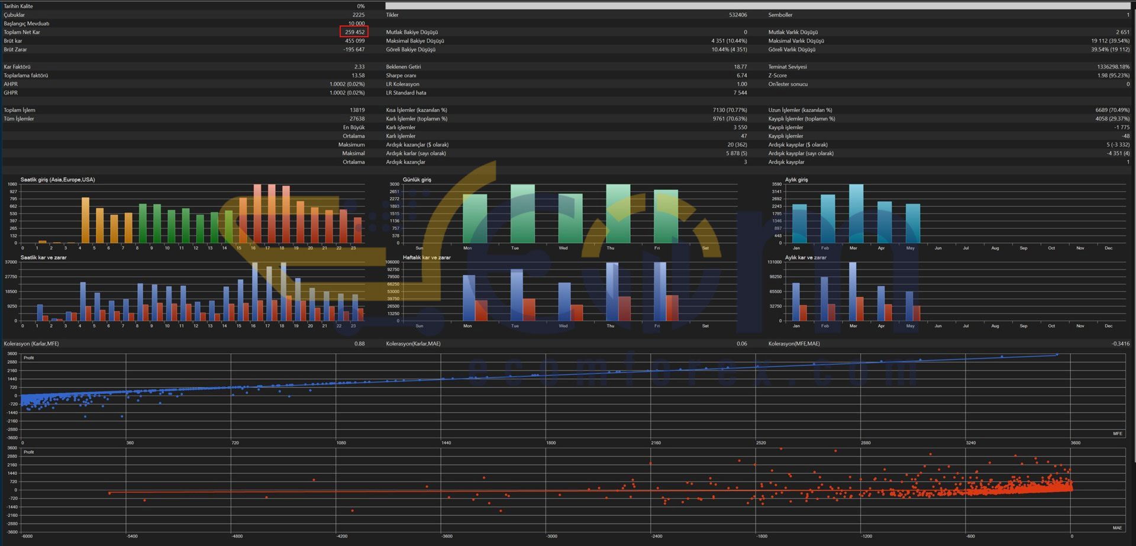Click the 'LR Kolerasyon' label
Viewport: 1136px width, 546px height.
pyautogui.click(x=402, y=84)
